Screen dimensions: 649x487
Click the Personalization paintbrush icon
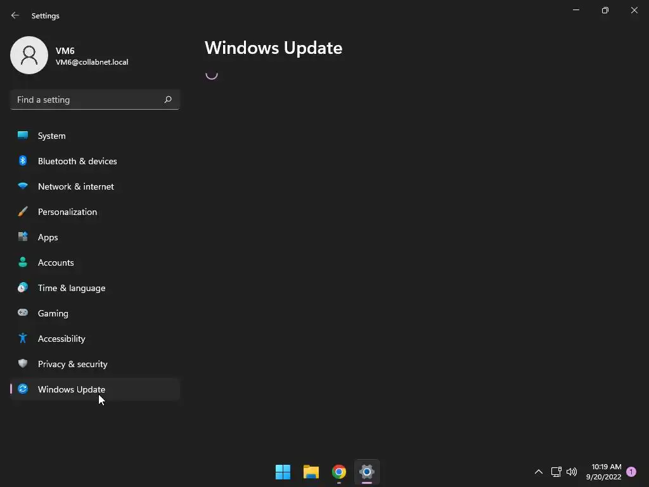click(23, 211)
